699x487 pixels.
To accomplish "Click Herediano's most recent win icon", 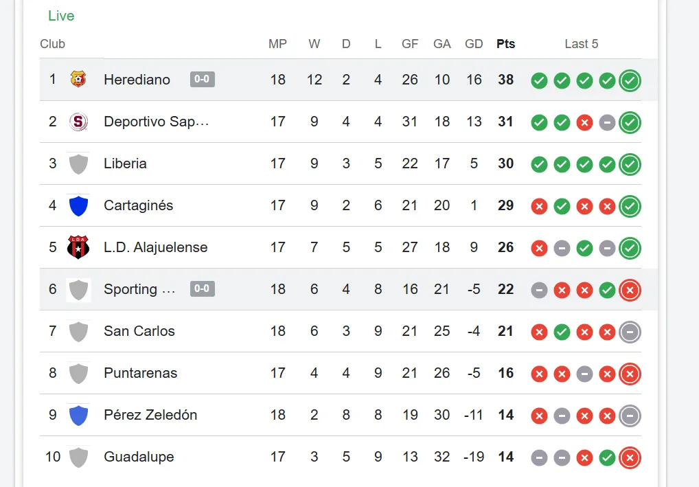I will click(630, 80).
